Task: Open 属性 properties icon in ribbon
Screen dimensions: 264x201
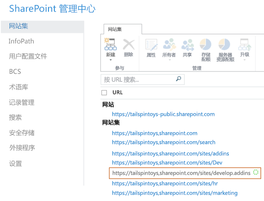Action: click(x=151, y=45)
